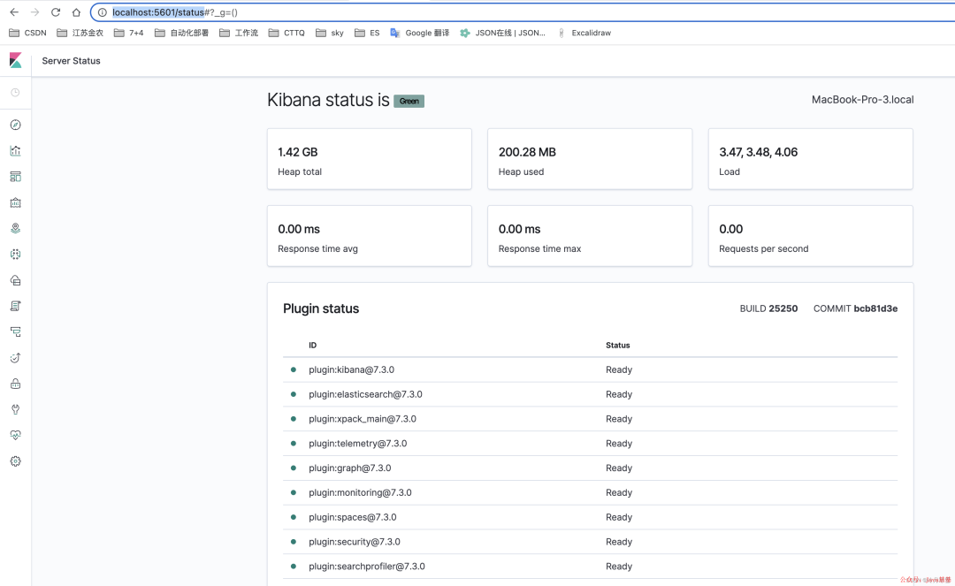This screenshot has width=955, height=586.
Task: Select plugin:xpack_main@7.3.0 row
Action: point(590,419)
